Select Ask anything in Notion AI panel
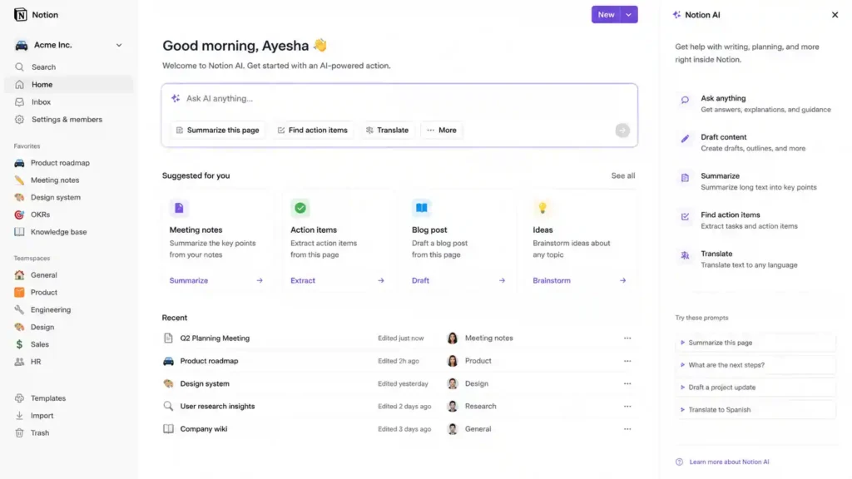This screenshot has width=852, height=479. (754, 104)
